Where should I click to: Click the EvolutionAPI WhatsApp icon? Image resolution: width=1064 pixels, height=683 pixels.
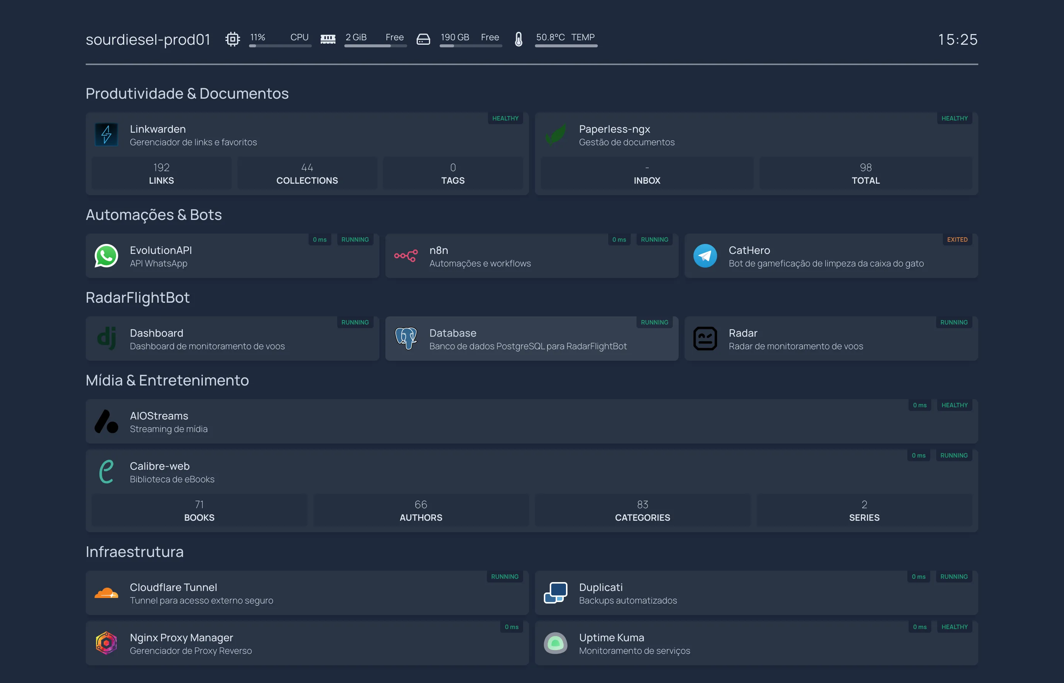click(106, 256)
